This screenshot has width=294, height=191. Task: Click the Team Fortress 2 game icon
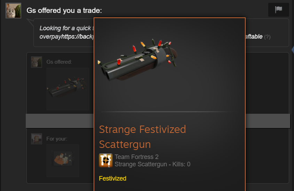point(106,160)
